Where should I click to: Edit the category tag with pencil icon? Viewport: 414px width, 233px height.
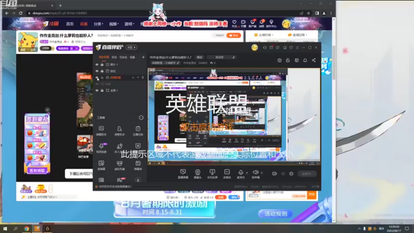(178, 63)
